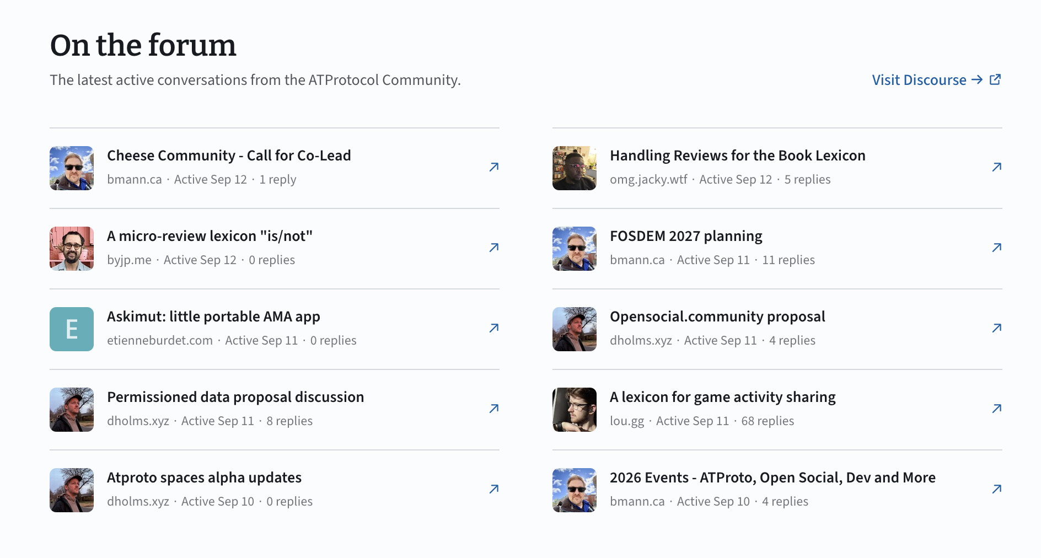This screenshot has height=558, width=1041.
Task: Open the arrow icon beside micro-review lexicon
Action: click(494, 248)
